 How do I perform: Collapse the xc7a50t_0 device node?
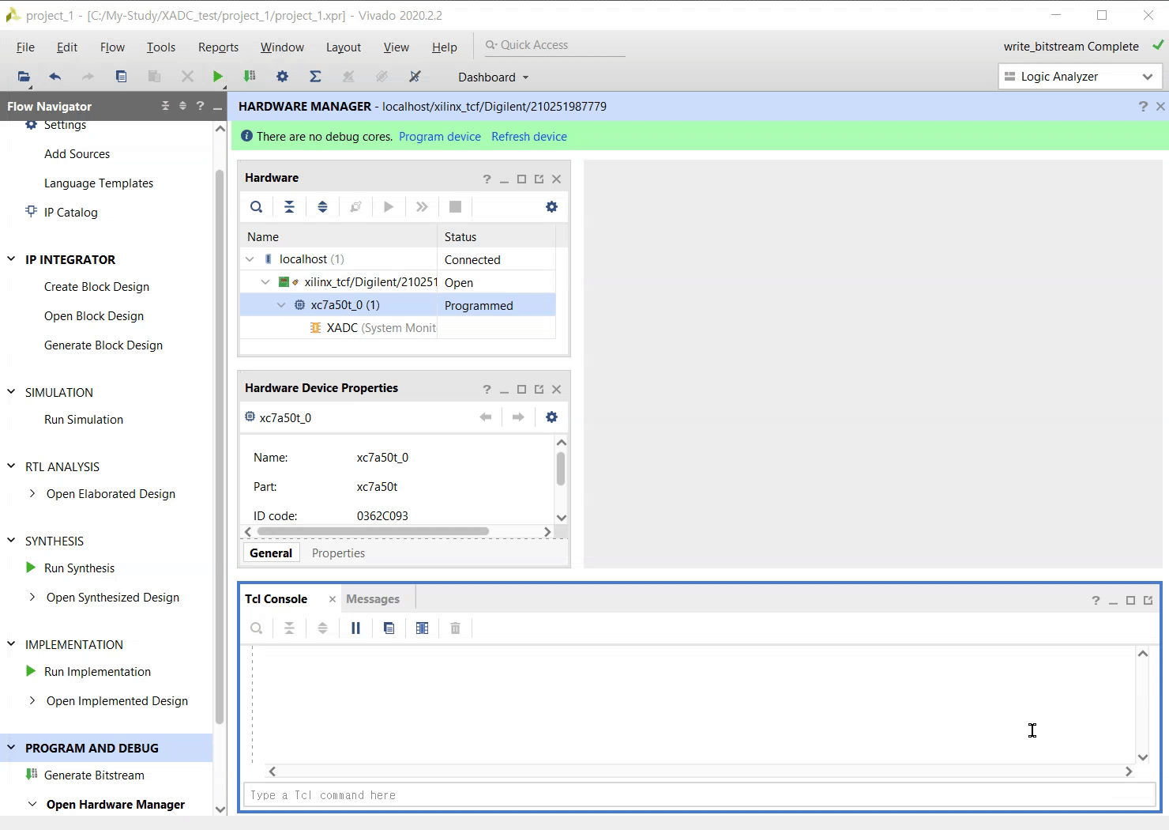(281, 305)
